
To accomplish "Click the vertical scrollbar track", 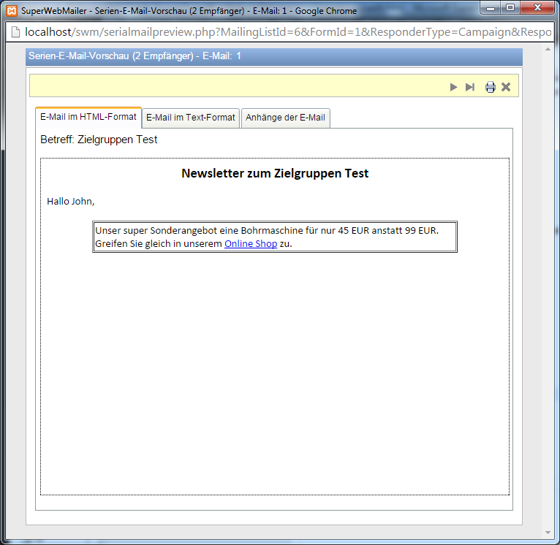I will coord(548,292).
